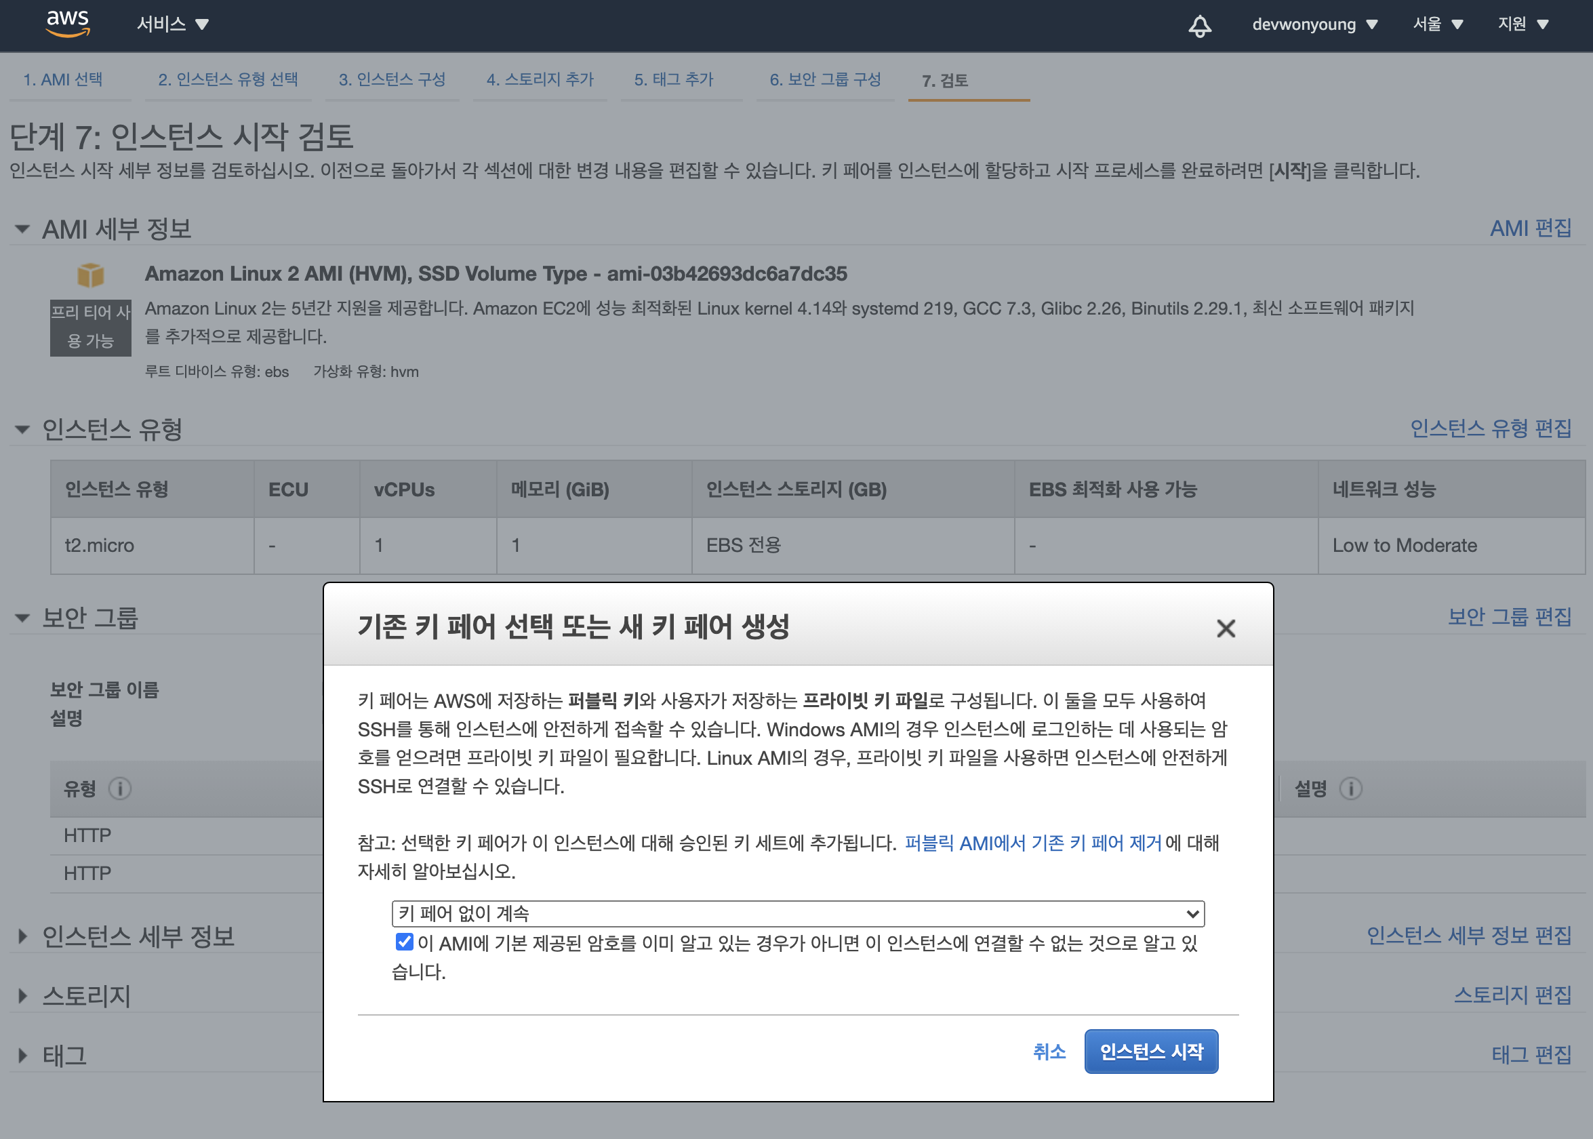Toggle the AMI password acknowledgment checkbox
This screenshot has height=1139, width=1593.
pos(405,942)
